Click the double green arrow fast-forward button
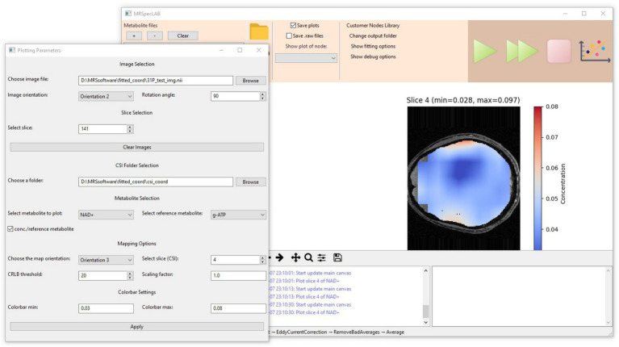The width and height of the screenshot is (619, 347). pyautogui.click(x=522, y=52)
